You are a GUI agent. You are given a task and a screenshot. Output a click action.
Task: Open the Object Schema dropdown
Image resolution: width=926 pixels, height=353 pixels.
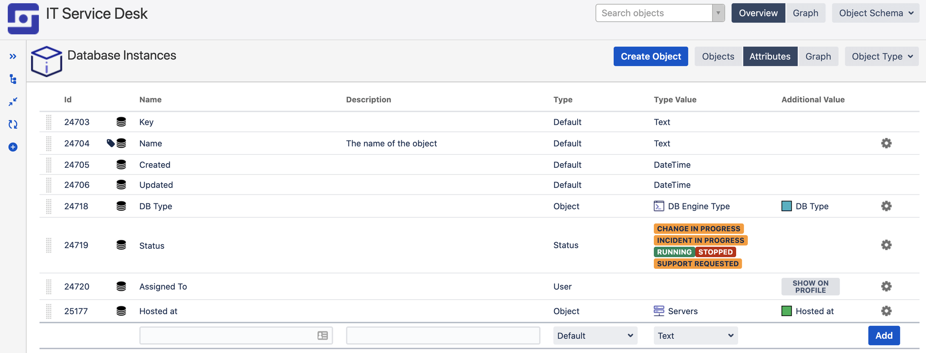click(875, 13)
